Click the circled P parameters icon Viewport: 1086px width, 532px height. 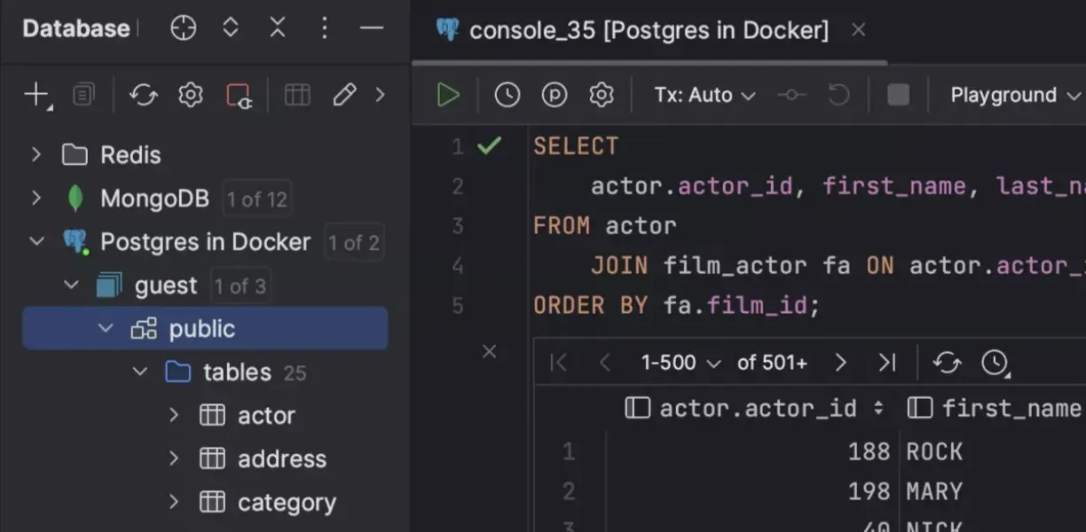point(555,95)
